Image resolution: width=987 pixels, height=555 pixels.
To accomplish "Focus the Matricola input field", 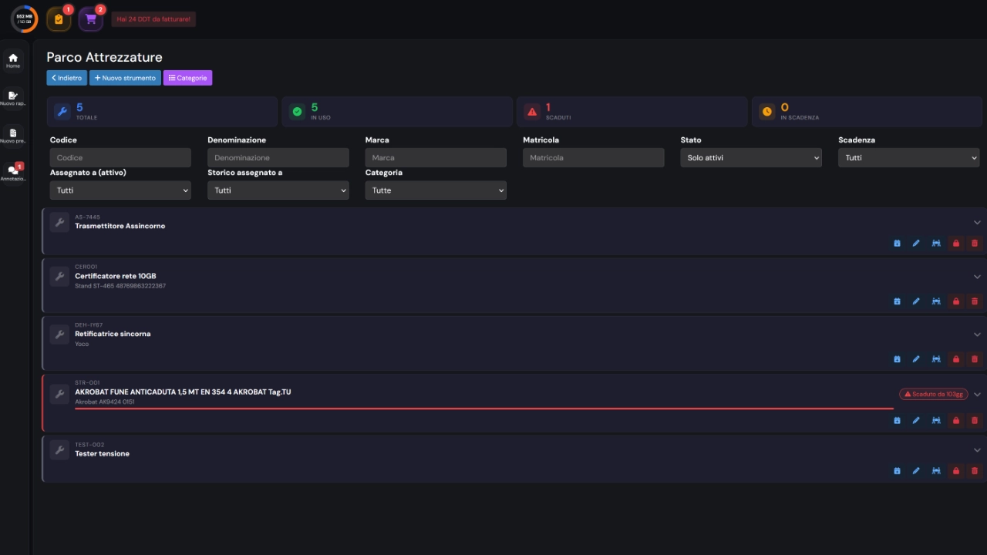I will pos(594,157).
